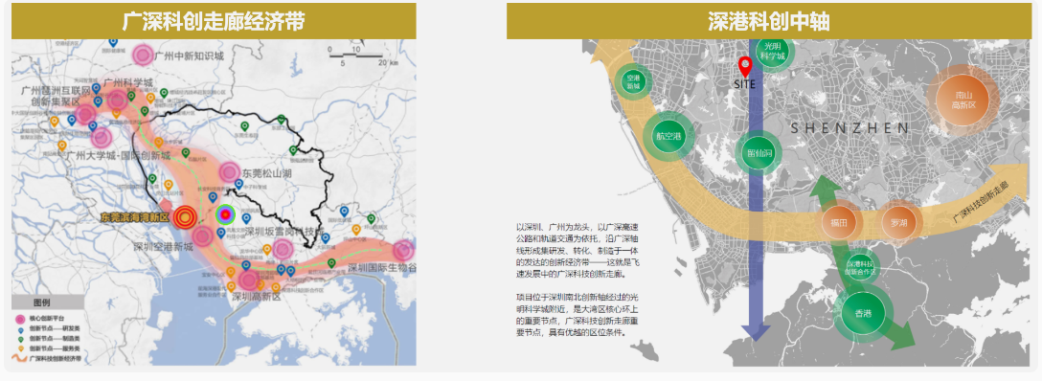
Task: Click the red SITE location pin
Action: pos(745,67)
